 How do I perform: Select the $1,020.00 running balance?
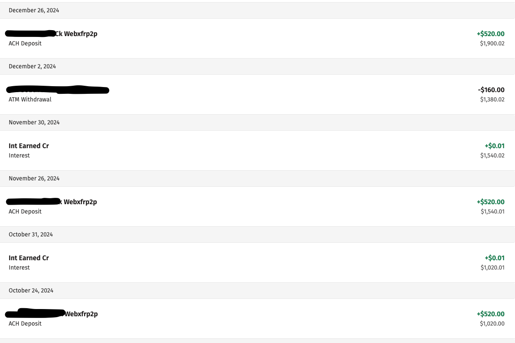tap(492, 323)
